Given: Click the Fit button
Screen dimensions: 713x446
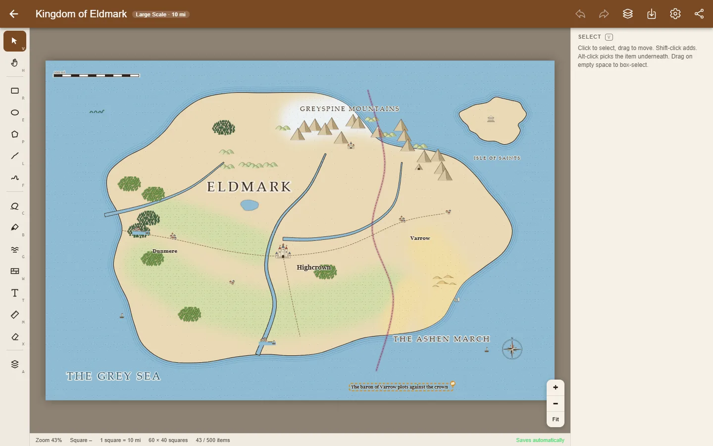Looking at the screenshot, I should point(556,419).
